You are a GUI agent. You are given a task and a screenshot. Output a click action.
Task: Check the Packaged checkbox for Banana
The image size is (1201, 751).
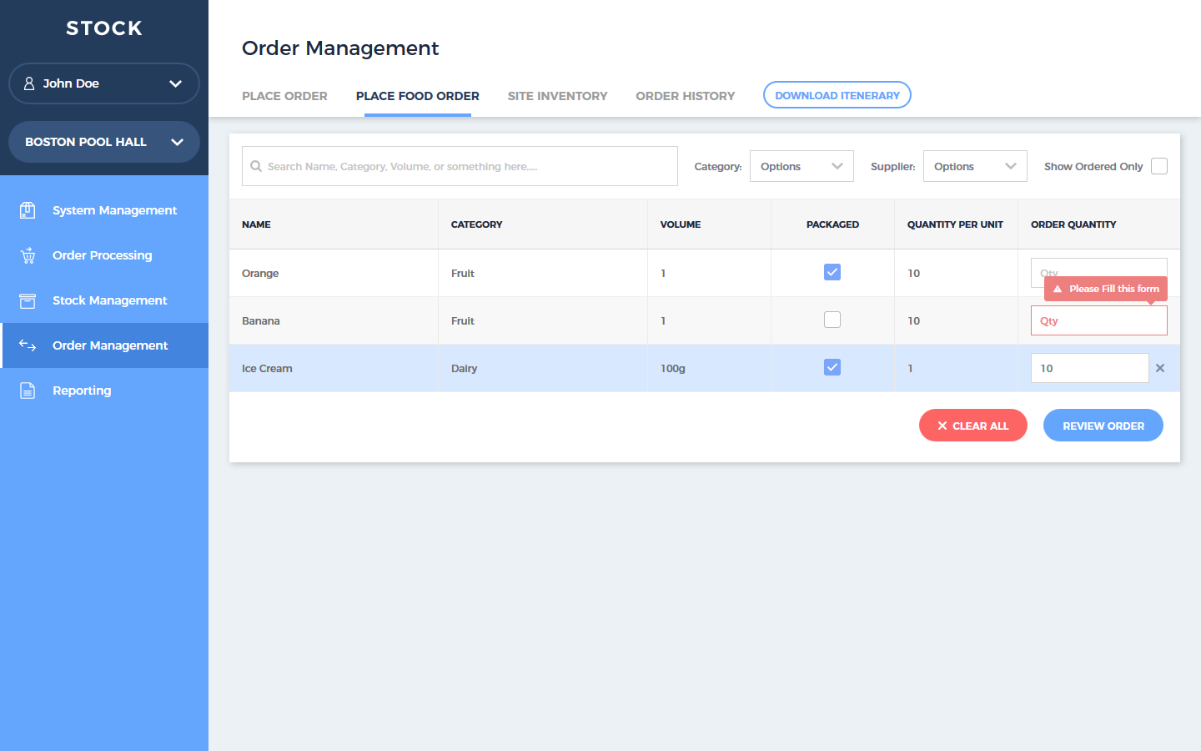click(832, 320)
